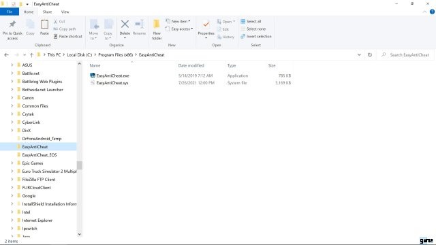Click the Search EasyAntiCheat box
Image resolution: width=436 pixels, height=245 pixels.
pyautogui.click(x=406, y=55)
